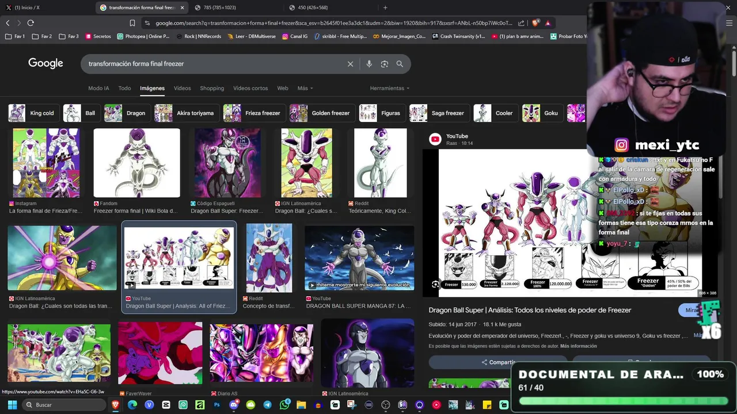This screenshot has height=414, width=737.
Task: Switch to the 'Videos' results tab
Action: pyautogui.click(x=182, y=88)
